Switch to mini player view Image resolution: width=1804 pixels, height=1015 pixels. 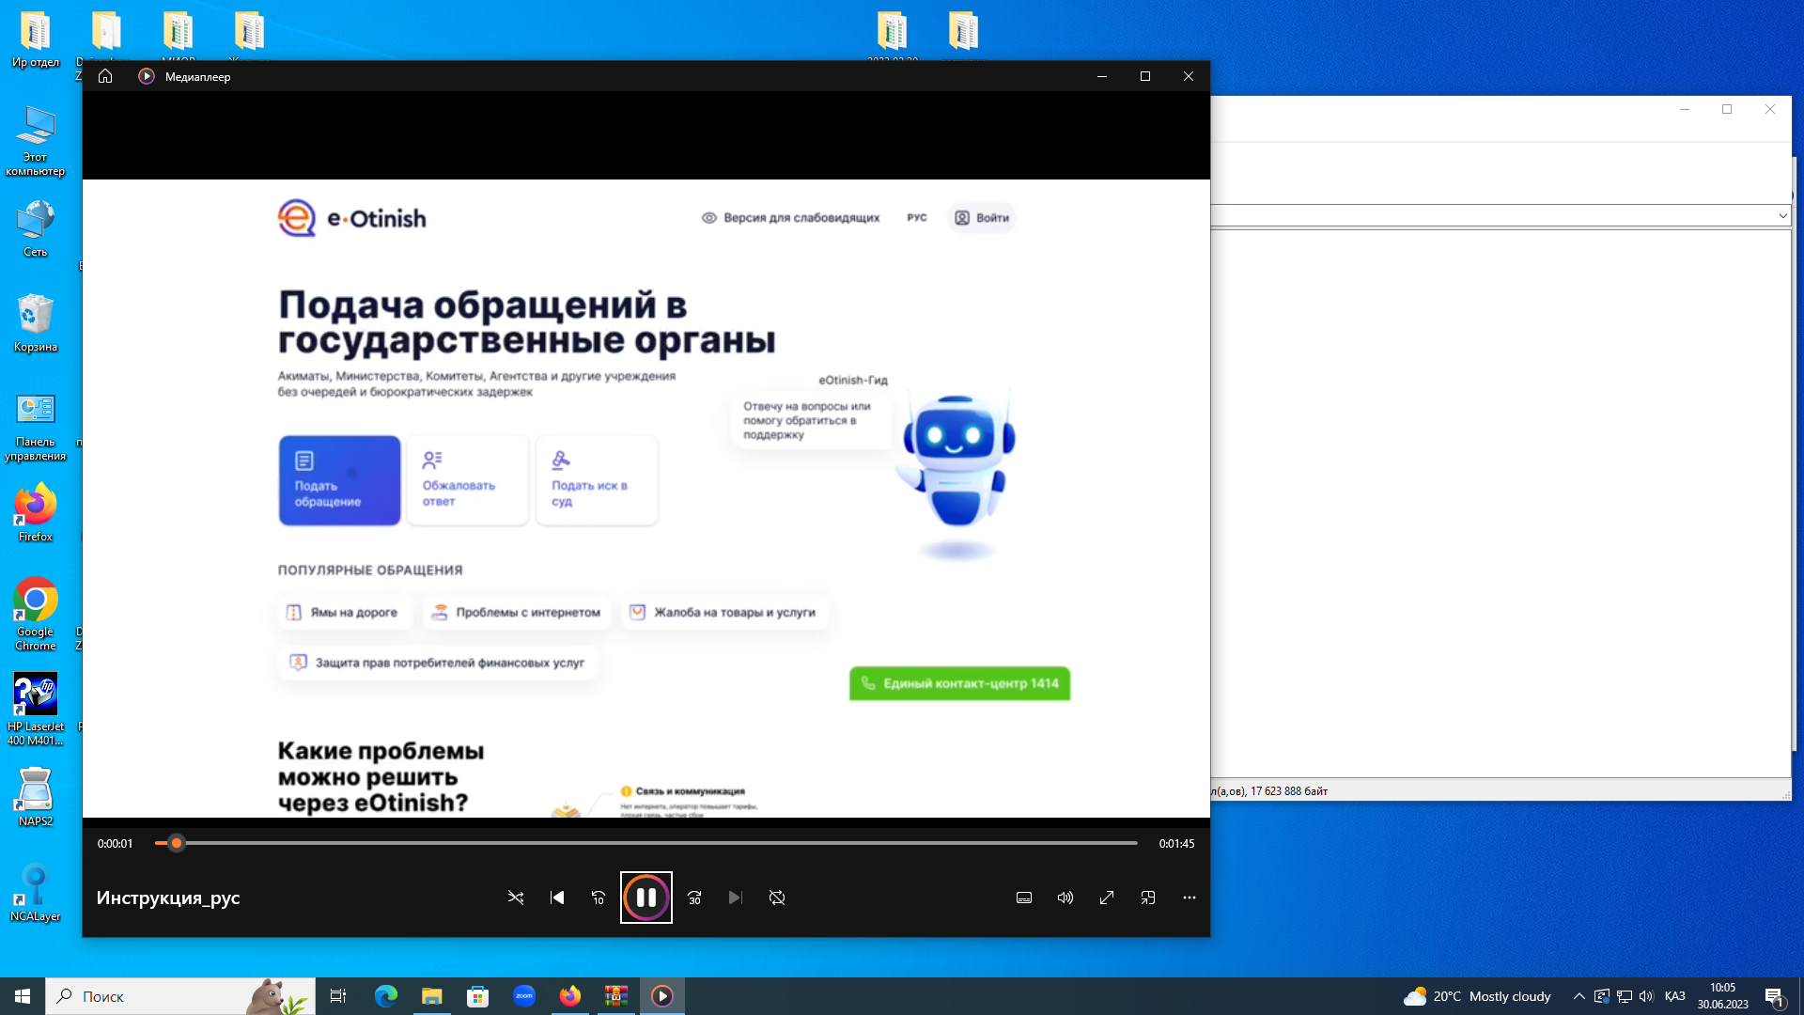[x=1148, y=898]
